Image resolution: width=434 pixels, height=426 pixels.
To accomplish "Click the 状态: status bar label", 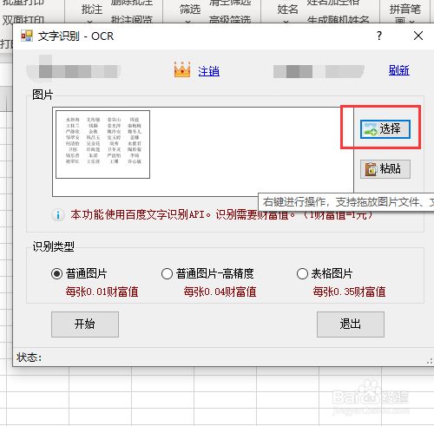I will point(30,357).
